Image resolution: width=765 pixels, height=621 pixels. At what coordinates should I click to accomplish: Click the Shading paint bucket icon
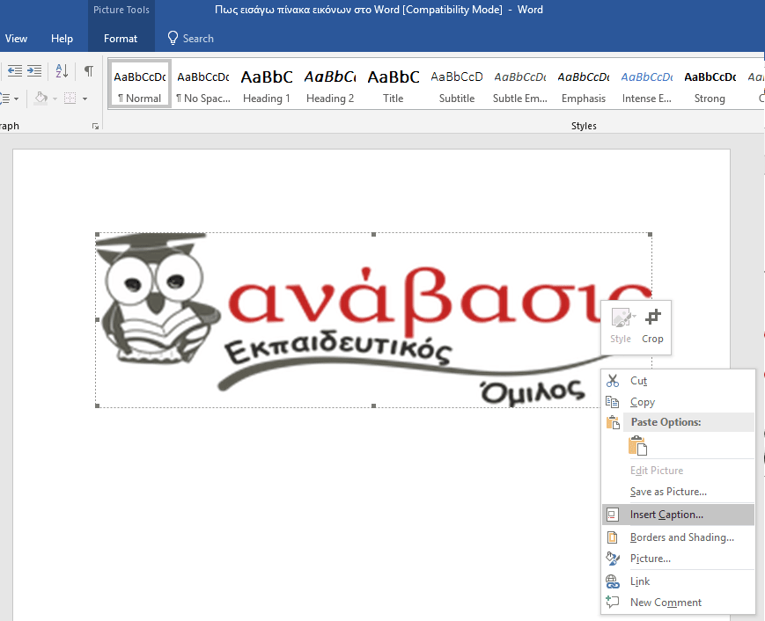41,99
